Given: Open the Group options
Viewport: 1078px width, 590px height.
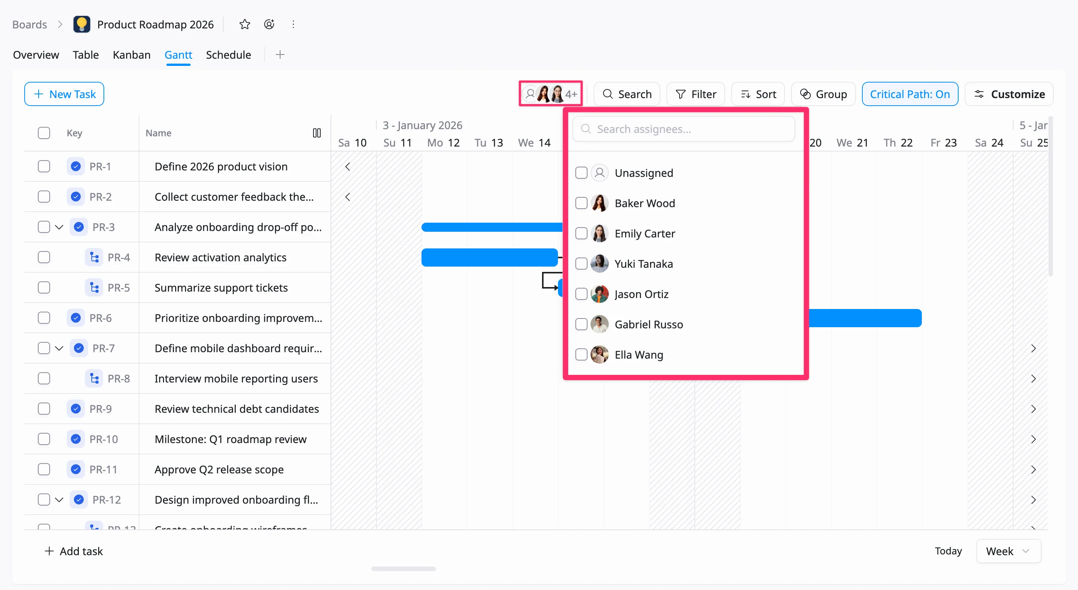Looking at the screenshot, I should [823, 94].
